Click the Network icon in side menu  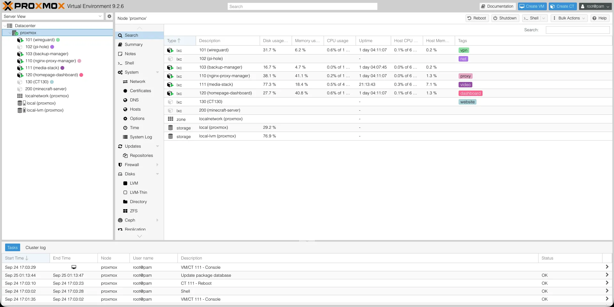click(125, 82)
